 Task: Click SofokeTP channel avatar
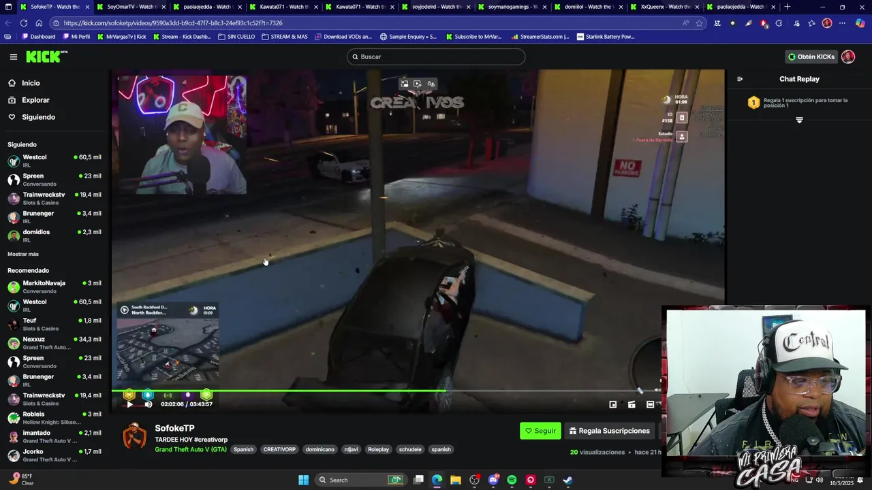click(134, 436)
